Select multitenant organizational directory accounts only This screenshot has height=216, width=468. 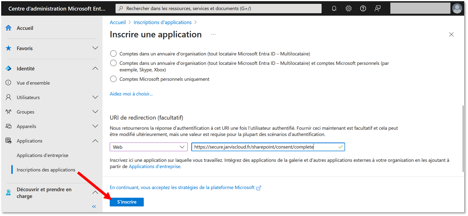tap(113, 54)
